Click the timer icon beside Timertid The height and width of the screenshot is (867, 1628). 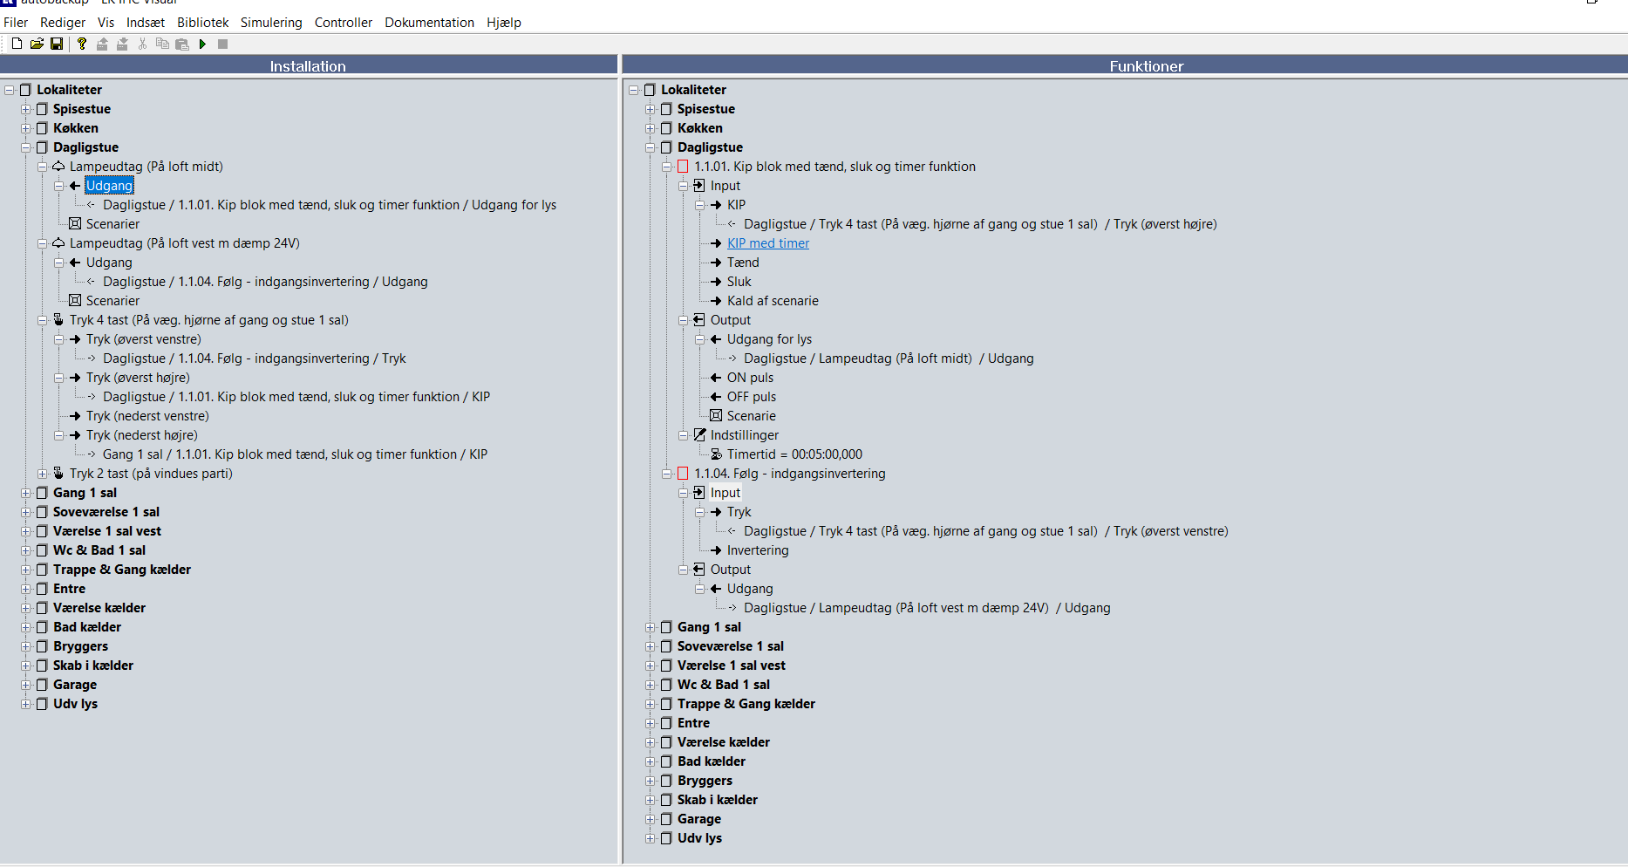coord(716,454)
